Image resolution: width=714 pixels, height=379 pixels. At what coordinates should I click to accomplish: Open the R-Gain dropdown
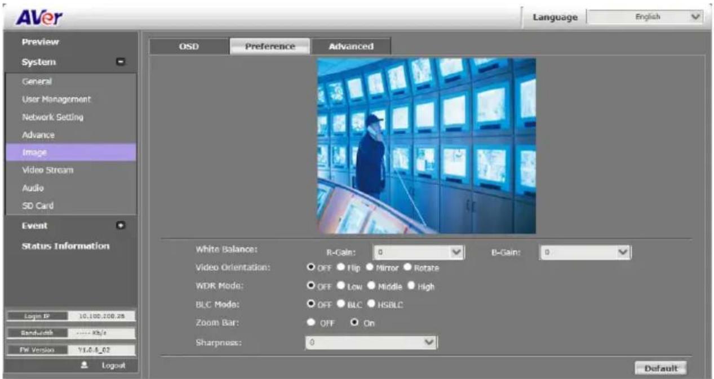(x=418, y=253)
